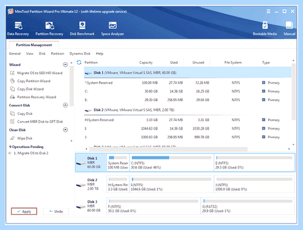Click the horizontal scrollbar under partition list
This screenshot has width=303, height=230.
(x=168, y=149)
